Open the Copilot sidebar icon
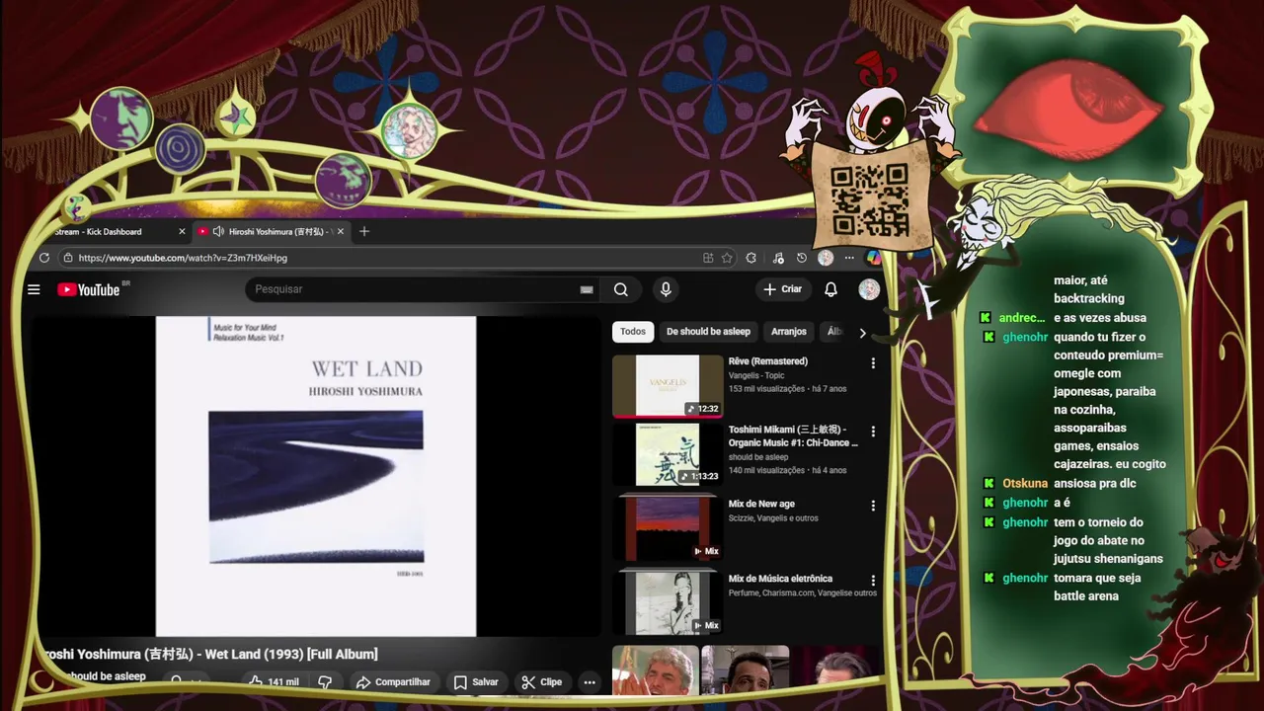 pyautogui.click(x=873, y=258)
